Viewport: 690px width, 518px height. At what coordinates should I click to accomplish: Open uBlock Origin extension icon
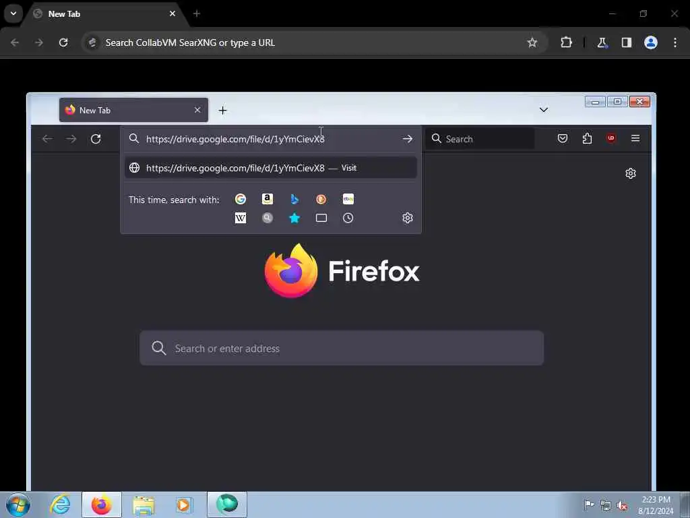pos(611,139)
